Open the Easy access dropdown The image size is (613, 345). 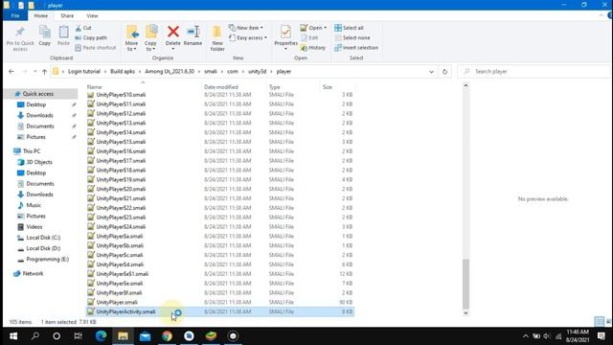tap(248, 37)
